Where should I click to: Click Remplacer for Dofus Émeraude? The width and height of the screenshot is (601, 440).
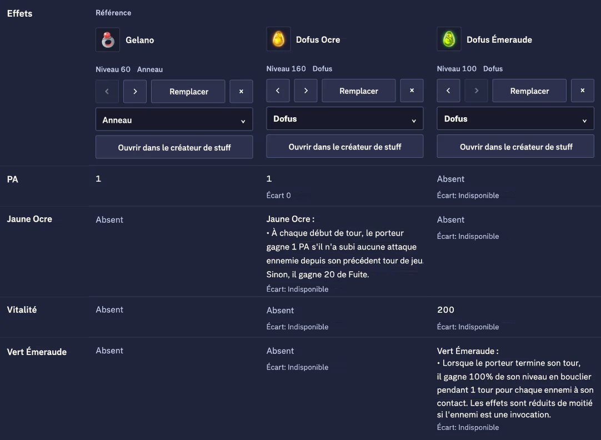(x=529, y=91)
